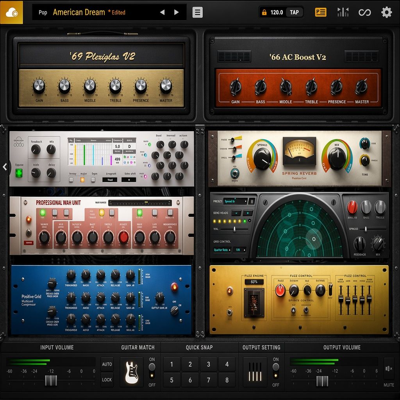400x400 pixels.
Task: Click Quick Snap button 6
Action: (190, 380)
